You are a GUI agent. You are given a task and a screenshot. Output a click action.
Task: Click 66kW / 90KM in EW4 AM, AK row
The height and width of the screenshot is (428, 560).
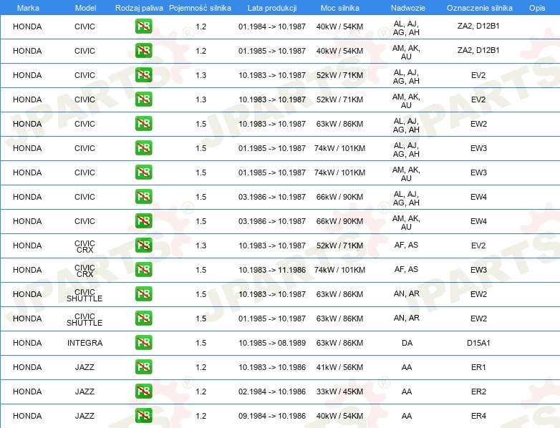pos(339,221)
